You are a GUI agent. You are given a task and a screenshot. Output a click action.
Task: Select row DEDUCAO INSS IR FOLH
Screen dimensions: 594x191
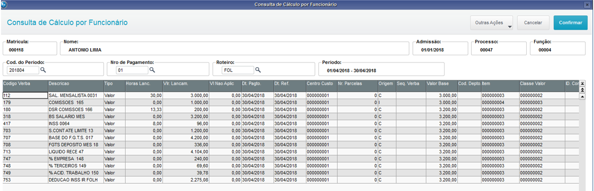click(x=290, y=179)
